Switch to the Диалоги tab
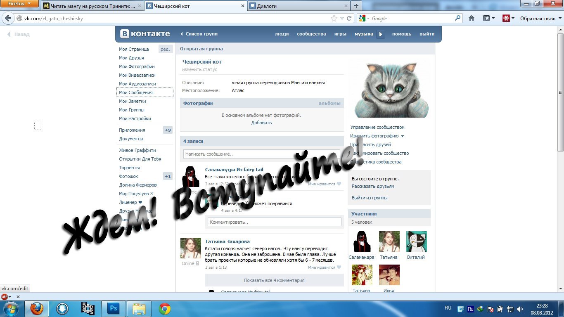 click(299, 6)
